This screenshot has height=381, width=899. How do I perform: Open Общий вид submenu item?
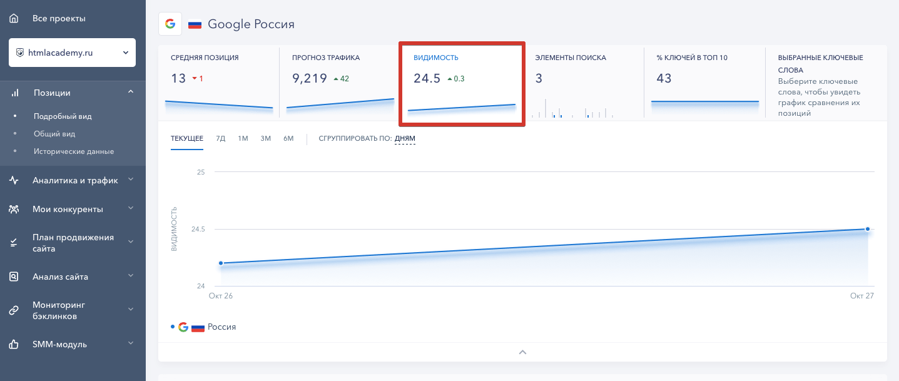(x=54, y=134)
